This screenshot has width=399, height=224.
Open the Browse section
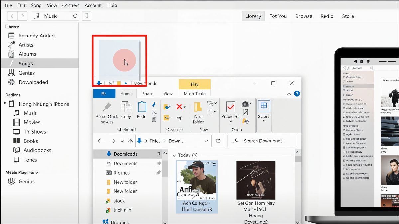pos(304,16)
